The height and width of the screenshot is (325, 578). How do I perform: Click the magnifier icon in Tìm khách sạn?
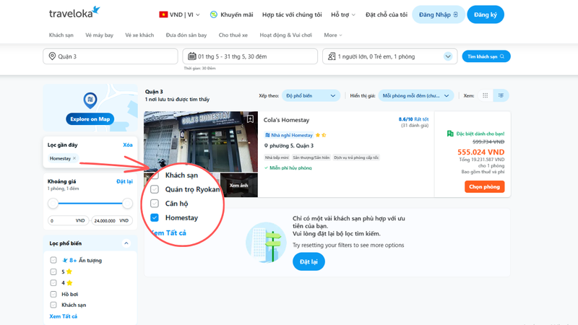pyautogui.click(x=502, y=56)
